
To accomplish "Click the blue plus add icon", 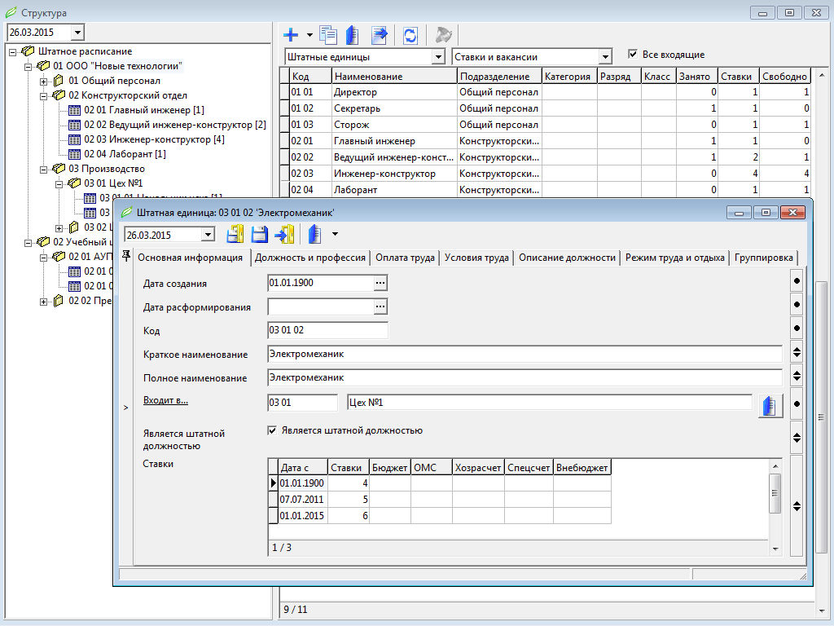I will tap(291, 35).
